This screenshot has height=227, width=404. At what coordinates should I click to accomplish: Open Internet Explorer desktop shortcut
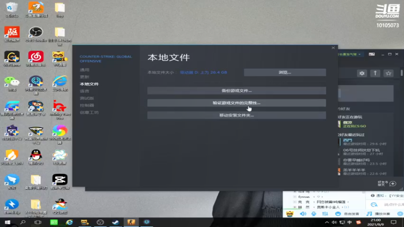coord(60,84)
